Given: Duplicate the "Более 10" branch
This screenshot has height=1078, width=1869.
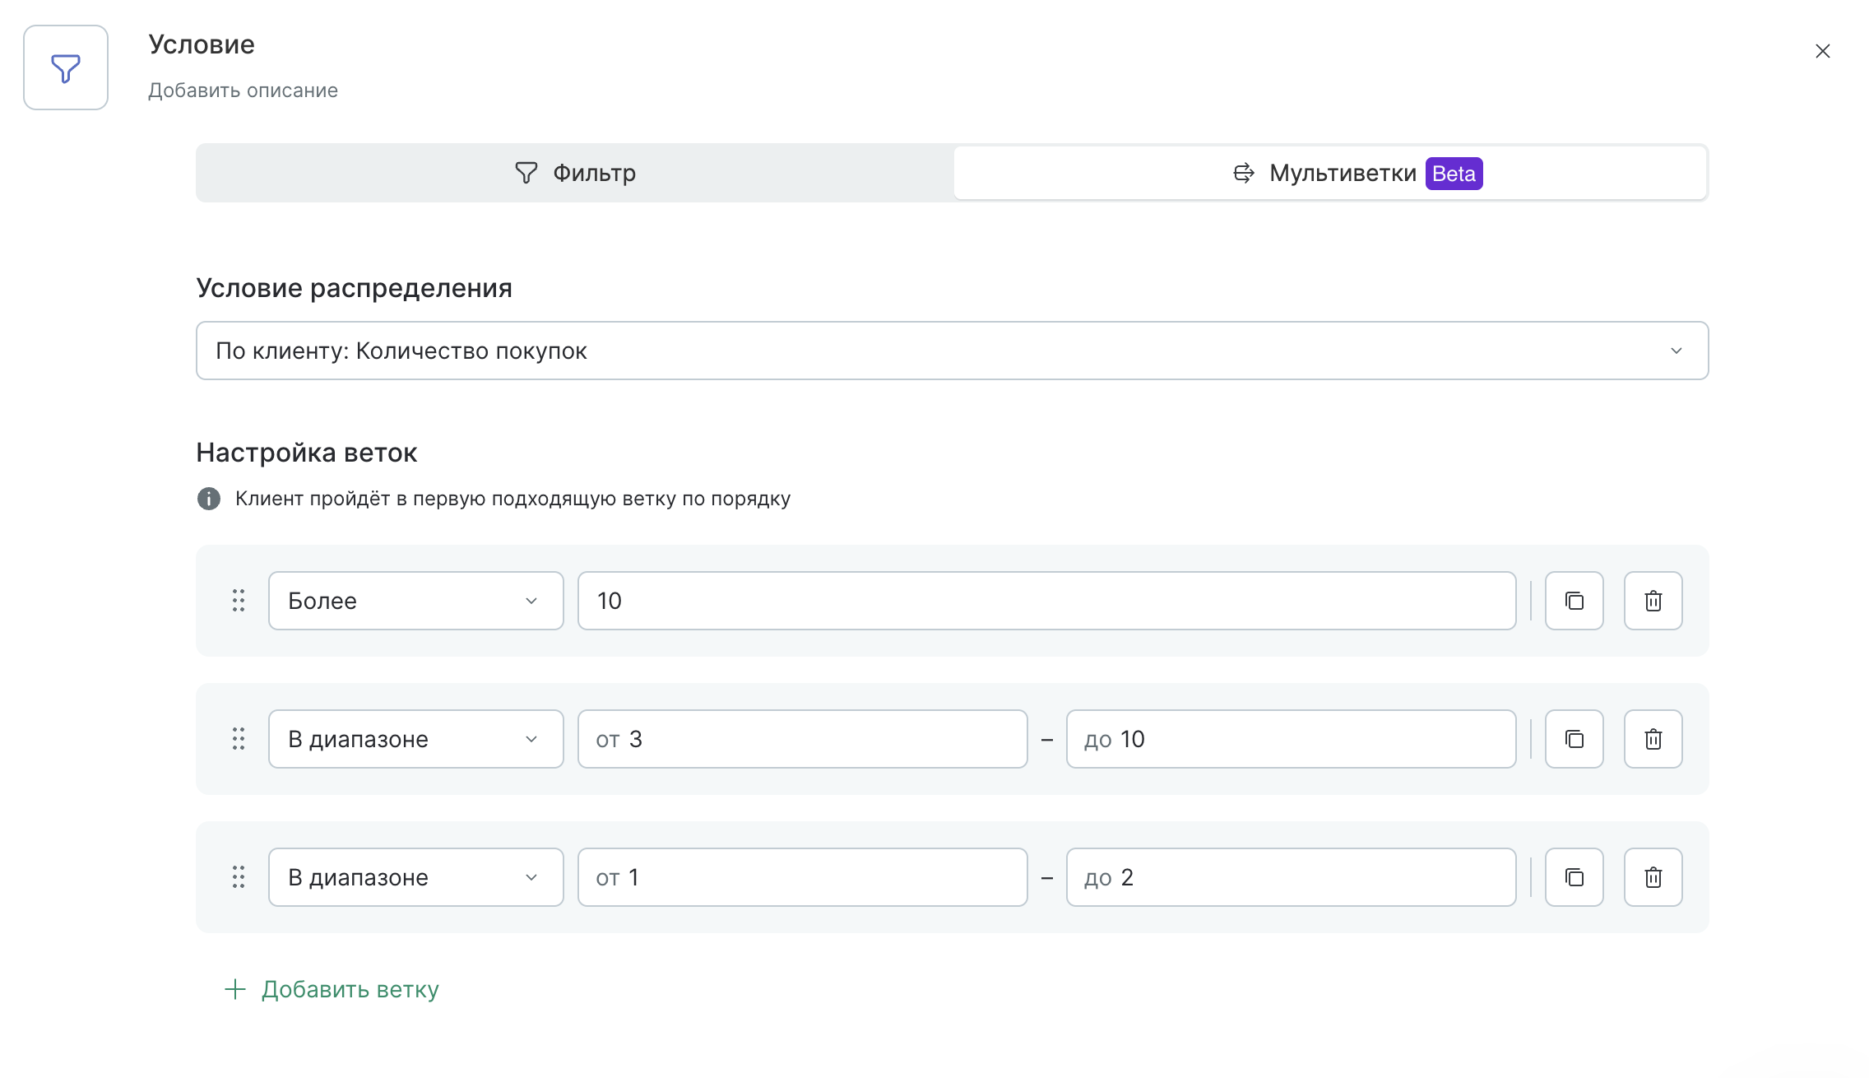Looking at the screenshot, I should [x=1574, y=601].
